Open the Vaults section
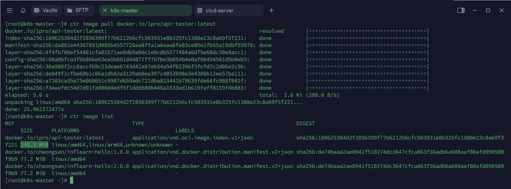The height and width of the screenshot is (189, 511). (50, 11)
